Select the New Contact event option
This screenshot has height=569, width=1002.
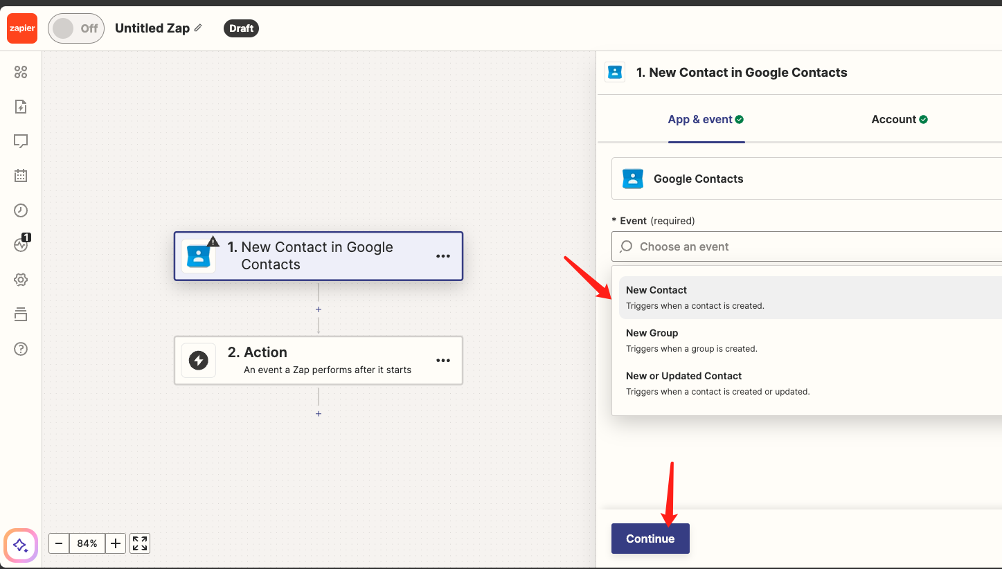coord(810,298)
